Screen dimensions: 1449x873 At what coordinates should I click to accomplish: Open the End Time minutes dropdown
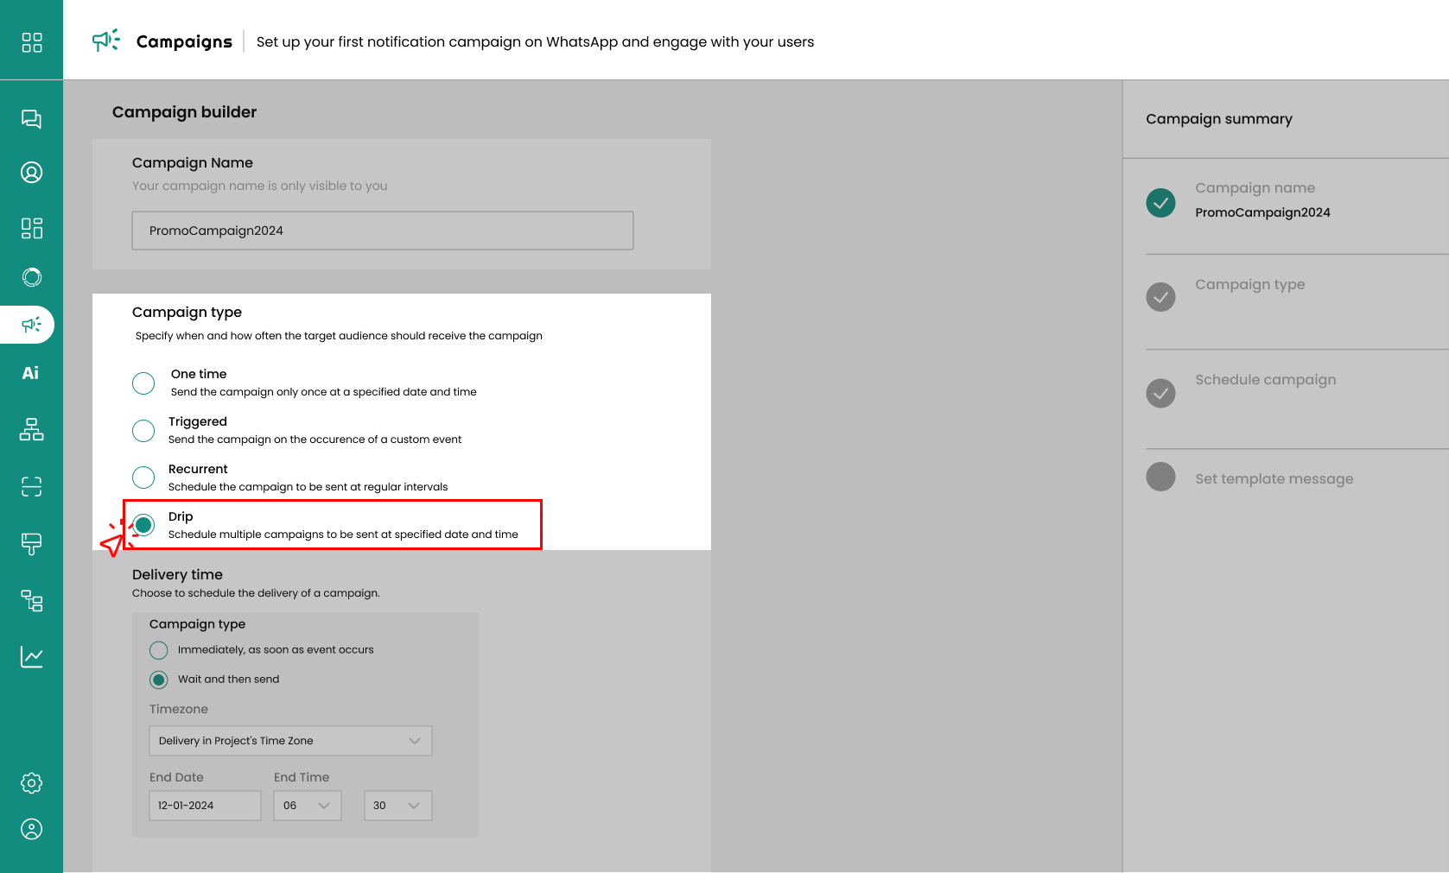[397, 806]
